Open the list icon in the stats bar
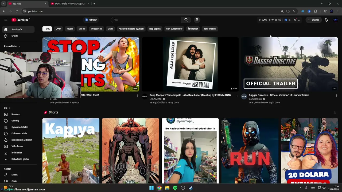The width and height of the screenshot is (342, 192). coord(289,20)
